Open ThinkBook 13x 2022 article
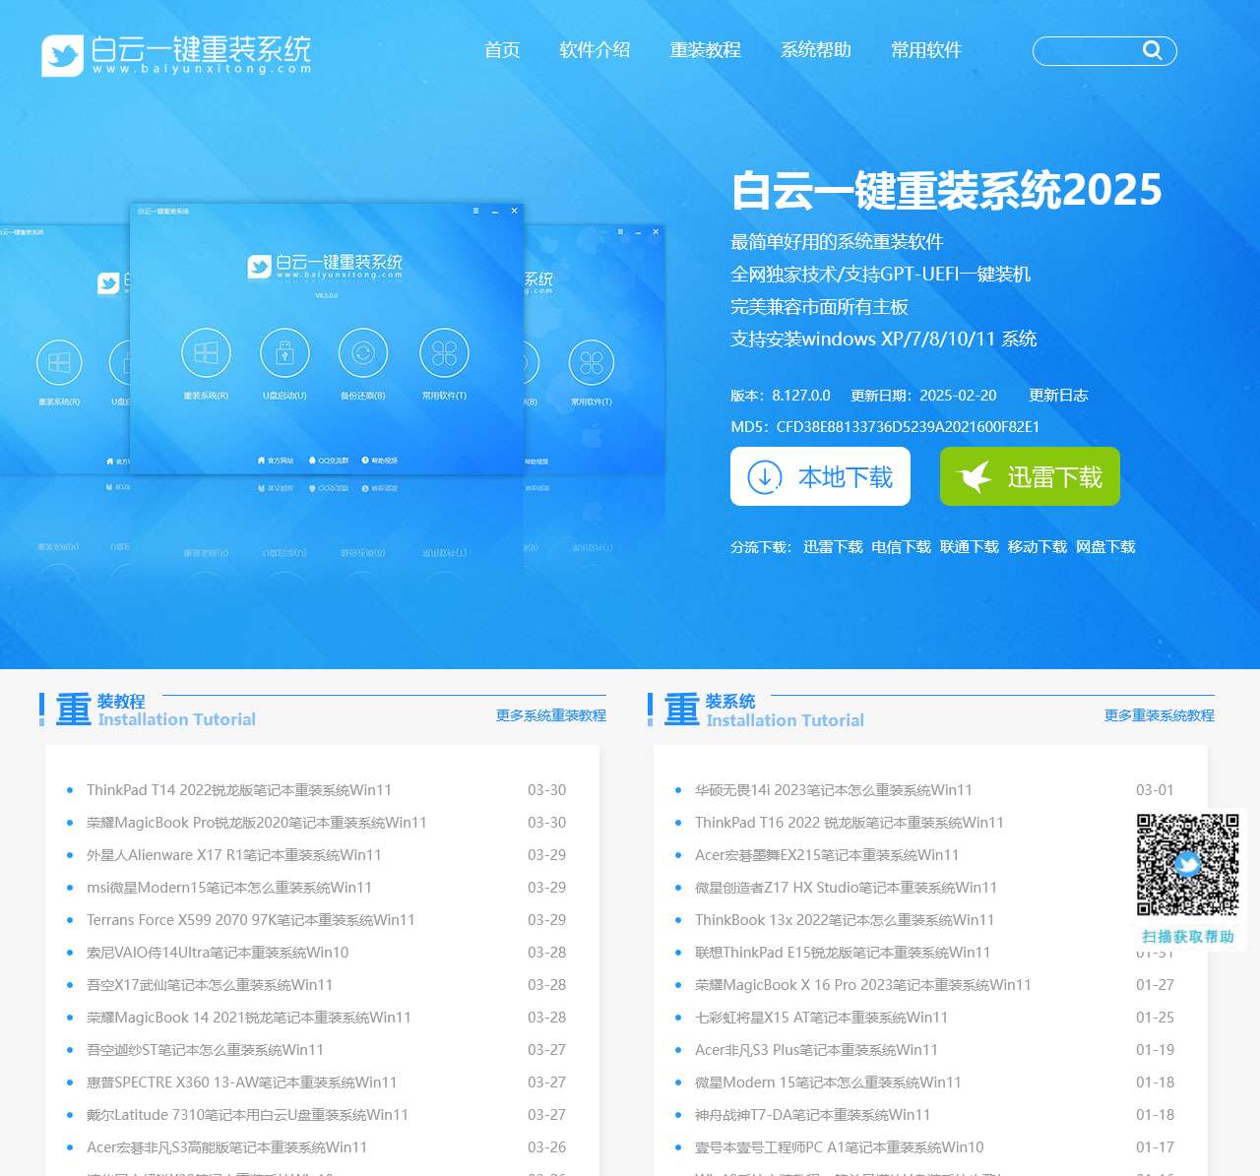Screen dimensions: 1260x1176 tap(845, 920)
